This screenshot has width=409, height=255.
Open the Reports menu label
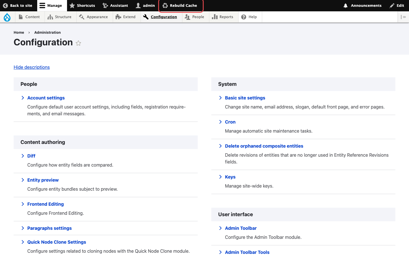226,17
